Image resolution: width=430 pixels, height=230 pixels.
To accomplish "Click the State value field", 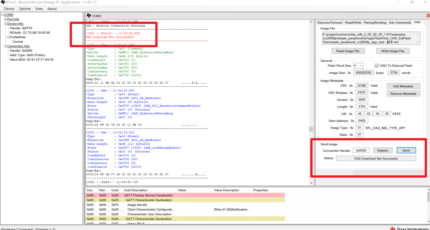I will 359,135.
